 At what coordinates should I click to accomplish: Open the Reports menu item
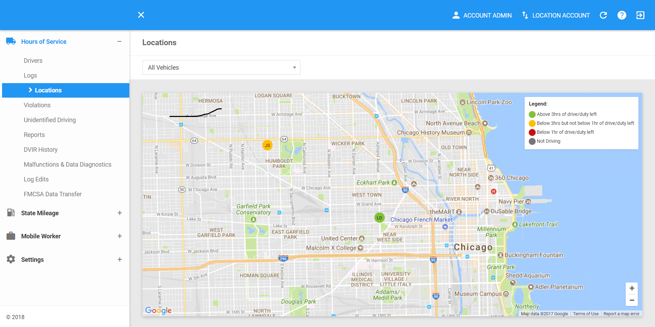point(34,135)
